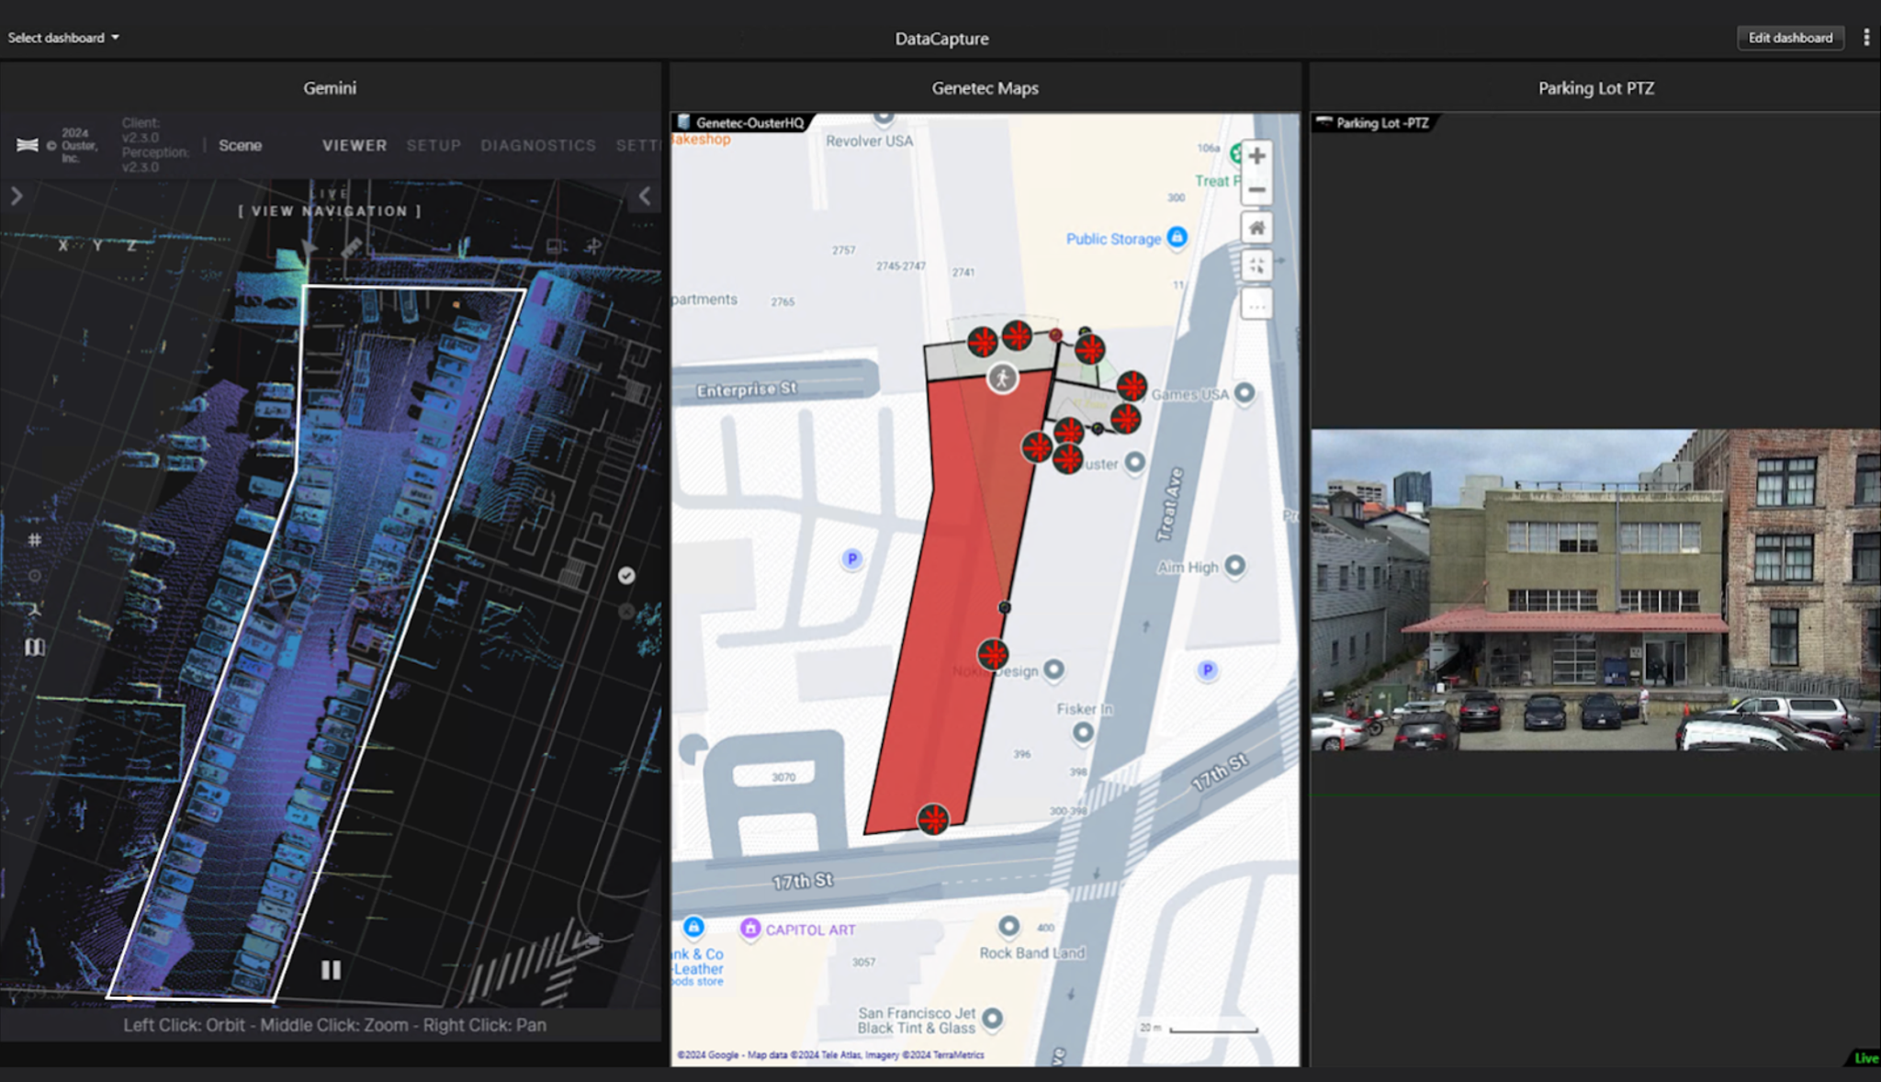Snap view to the Y axis
The width and height of the screenshot is (1881, 1082).
(97, 245)
